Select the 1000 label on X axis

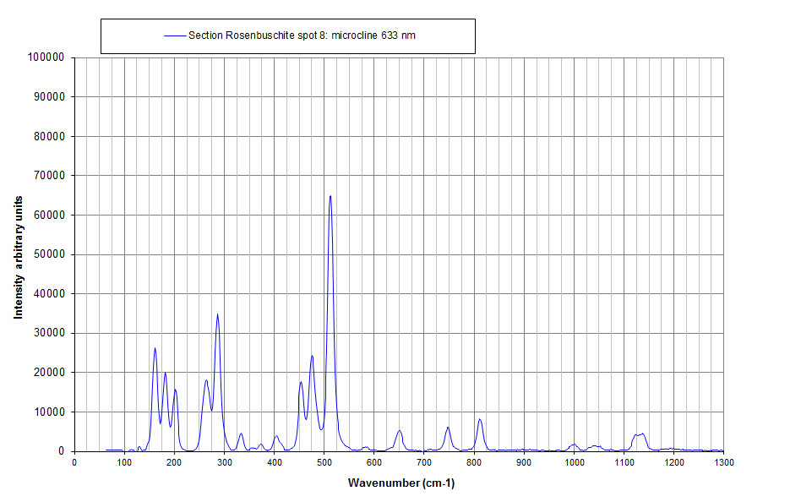pos(574,462)
